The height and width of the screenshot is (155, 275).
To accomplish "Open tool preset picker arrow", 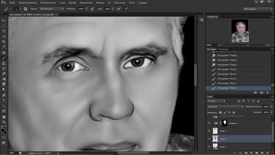I will click(10, 9).
